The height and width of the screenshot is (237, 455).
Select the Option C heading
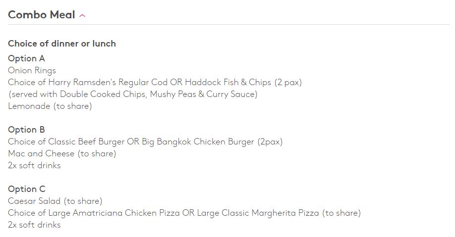tap(26, 189)
